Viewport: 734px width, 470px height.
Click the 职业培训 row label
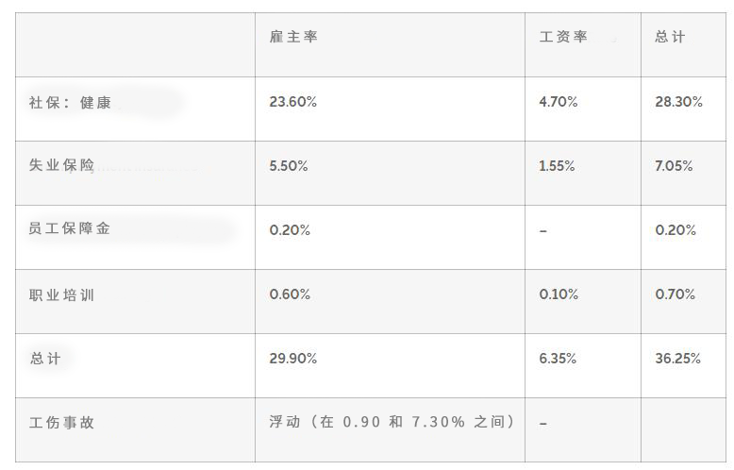tap(62, 294)
